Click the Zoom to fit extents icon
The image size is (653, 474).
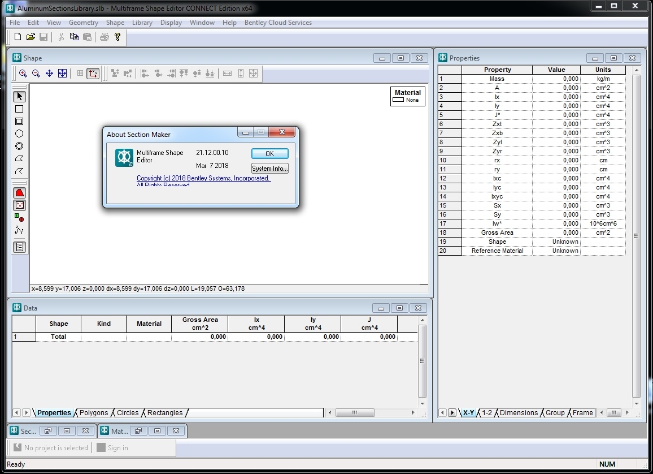pos(63,74)
